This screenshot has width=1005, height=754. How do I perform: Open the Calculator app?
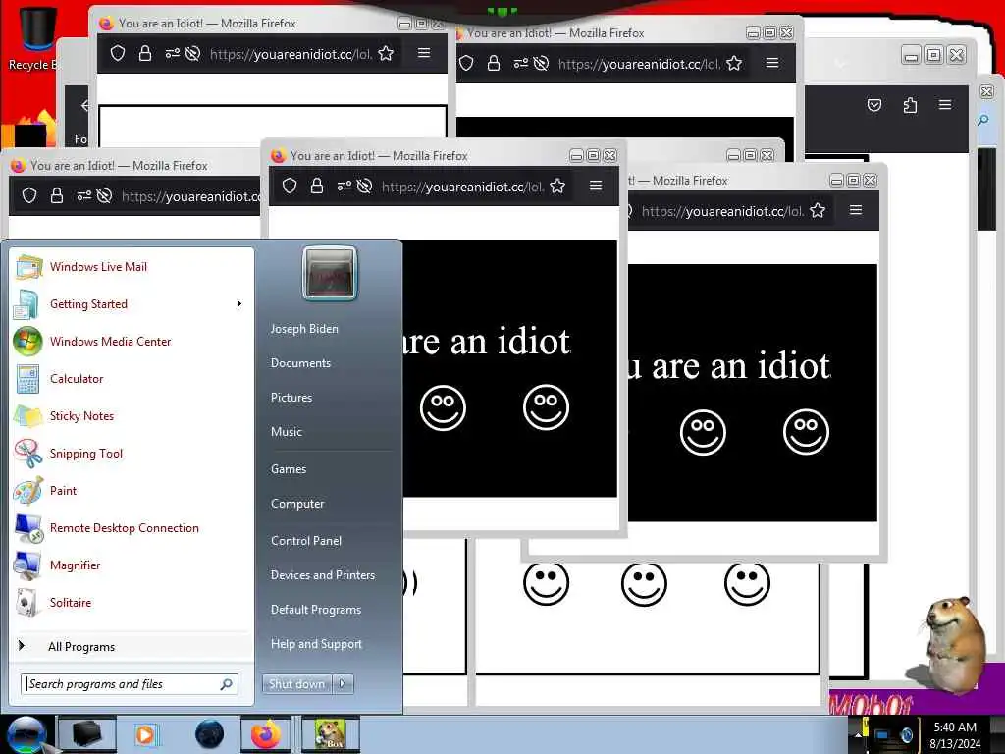[x=132, y=378]
